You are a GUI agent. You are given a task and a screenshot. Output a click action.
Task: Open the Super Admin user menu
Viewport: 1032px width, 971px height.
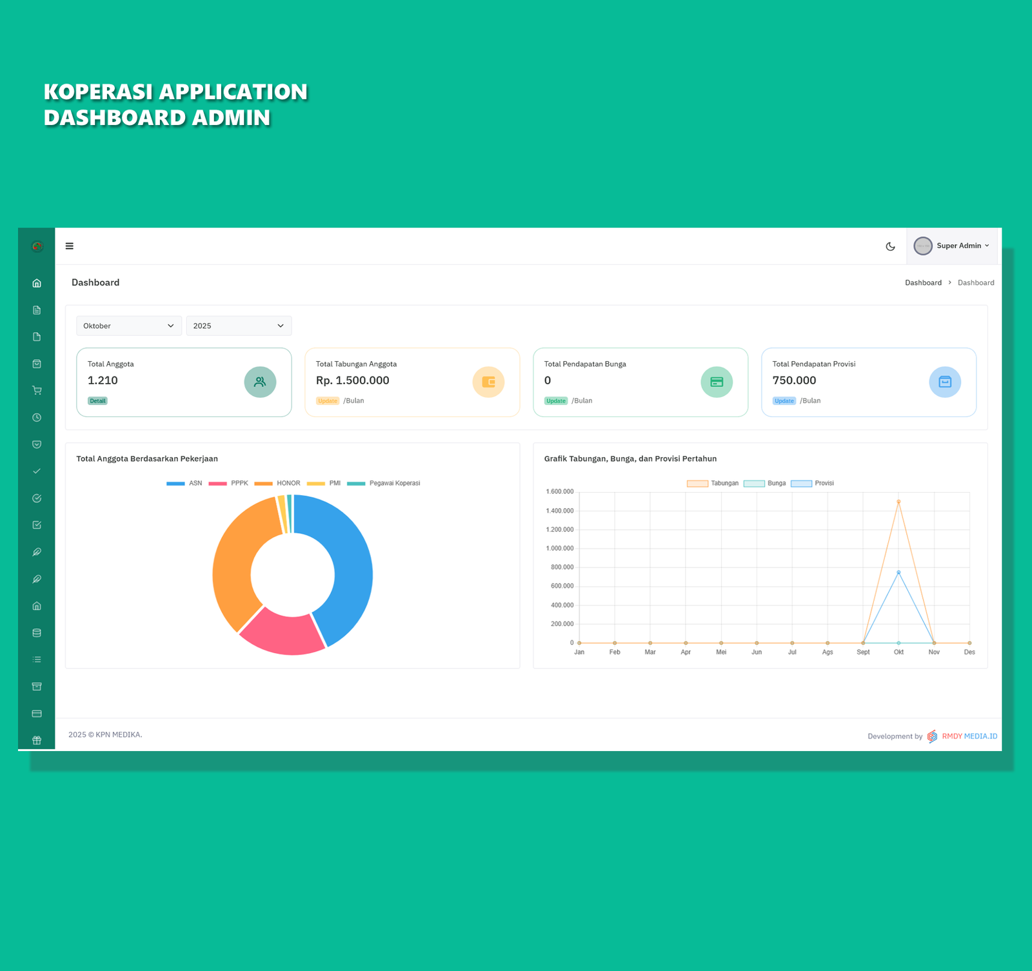coord(952,246)
